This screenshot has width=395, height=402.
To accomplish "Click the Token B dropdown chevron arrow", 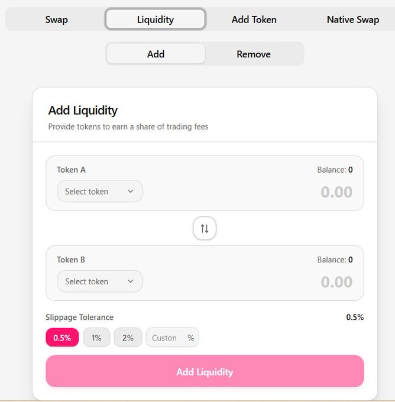I will pos(131,281).
